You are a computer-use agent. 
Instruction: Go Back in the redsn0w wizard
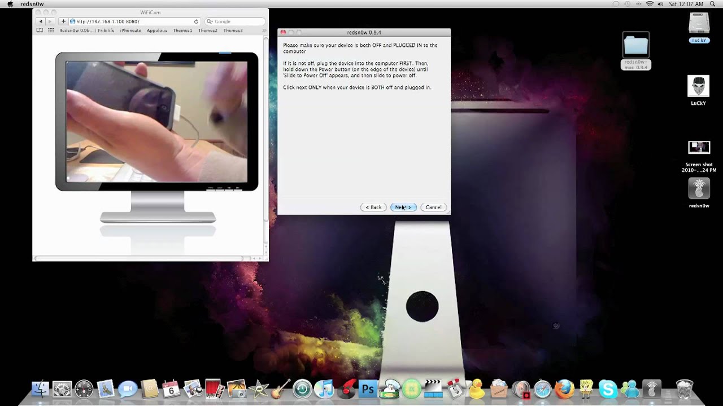pos(373,208)
